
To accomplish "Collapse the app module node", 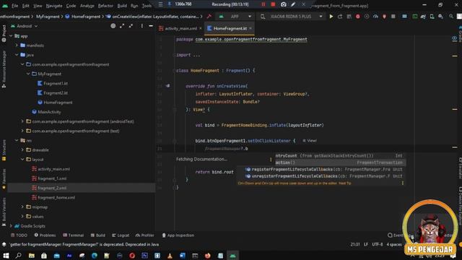I will point(12,36).
